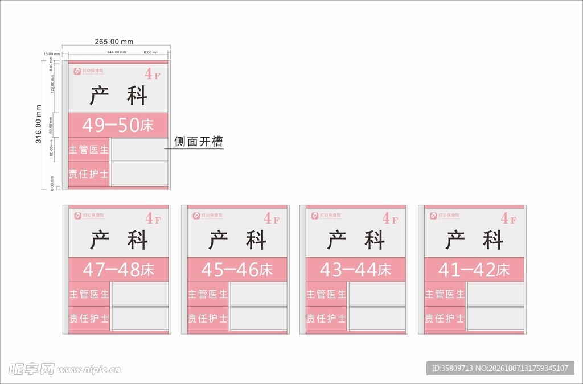Click 主管医生 label on the 43–44床 sign
This screenshot has width=583, height=384.
point(326,294)
